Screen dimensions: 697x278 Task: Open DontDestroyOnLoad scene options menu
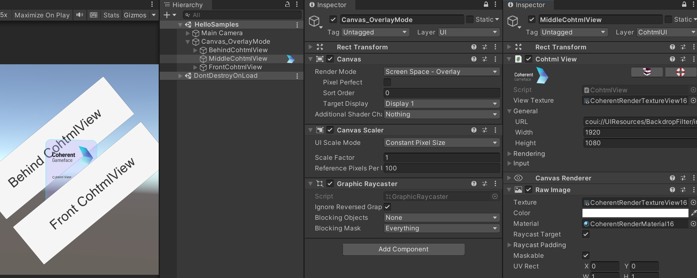click(x=297, y=76)
